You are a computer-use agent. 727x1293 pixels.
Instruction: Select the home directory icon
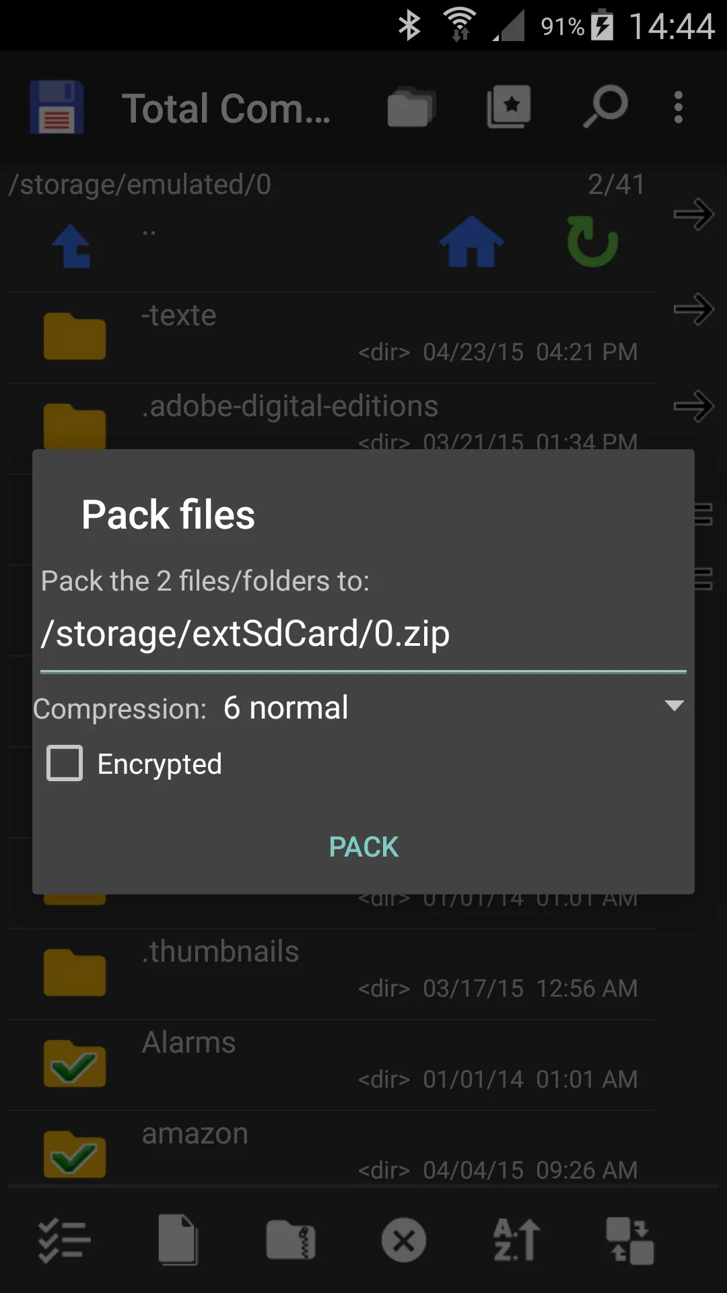(x=471, y=244)
